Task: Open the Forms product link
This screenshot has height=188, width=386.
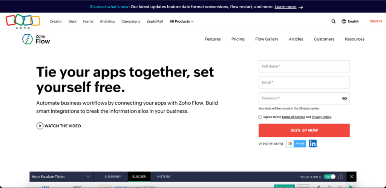Action: (88, 21)
